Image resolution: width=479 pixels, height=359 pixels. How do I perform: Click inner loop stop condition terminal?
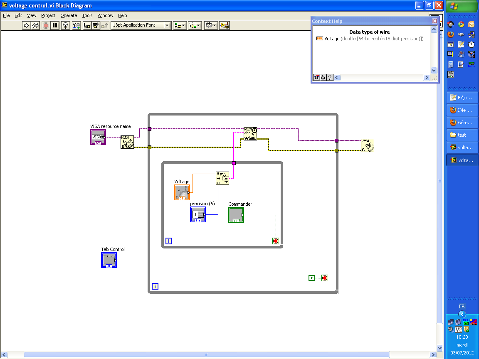pos(276,241)
